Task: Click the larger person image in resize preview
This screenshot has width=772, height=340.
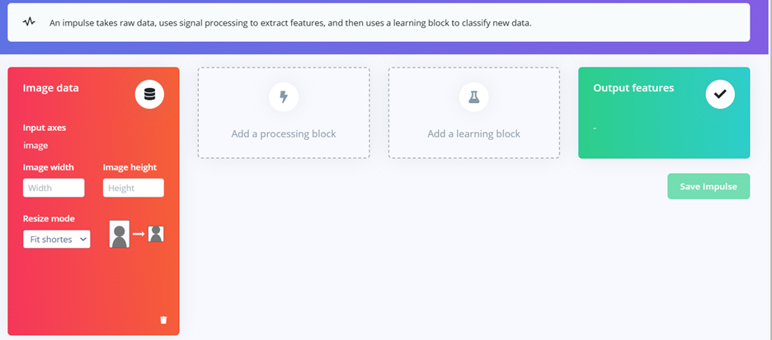Action: coord(120,235)
